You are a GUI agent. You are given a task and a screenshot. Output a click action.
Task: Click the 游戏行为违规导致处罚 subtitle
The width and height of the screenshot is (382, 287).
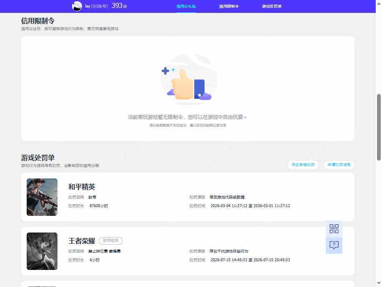pos(60,166)
